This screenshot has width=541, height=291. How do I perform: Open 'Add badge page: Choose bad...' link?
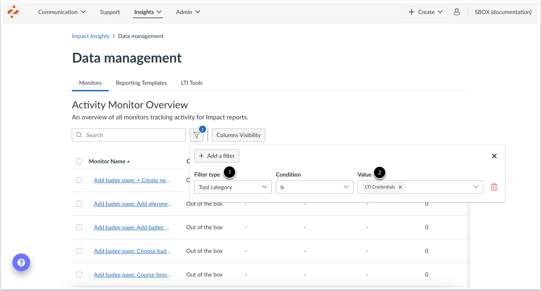[132, 251]
